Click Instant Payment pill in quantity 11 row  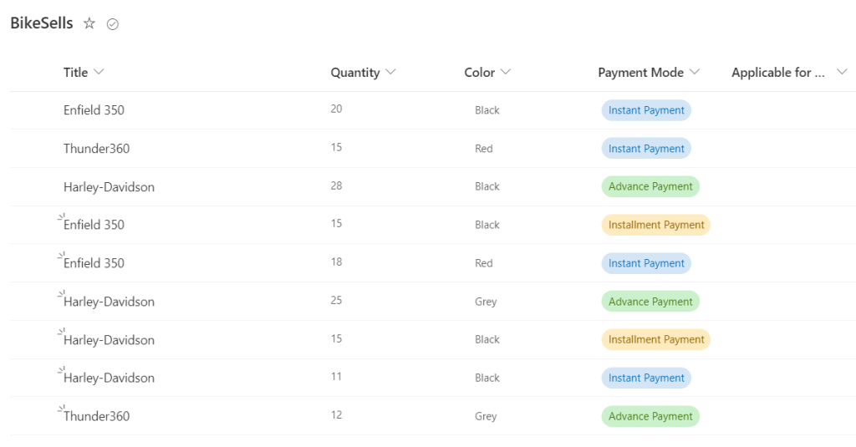click(646, 378)
